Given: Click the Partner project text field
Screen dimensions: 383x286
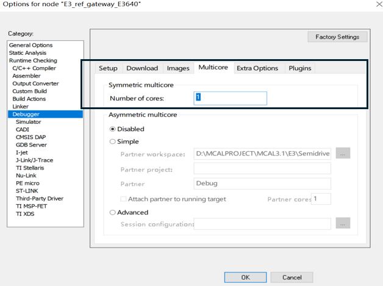Looking at the screenshot, I should (262, 169).
